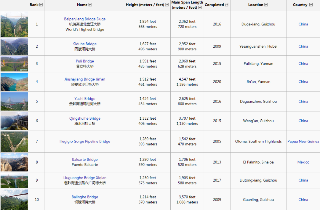This screenshot has width=320, height=210.
Task: Select the '900 meters' span value
Action: coord(187,49)
